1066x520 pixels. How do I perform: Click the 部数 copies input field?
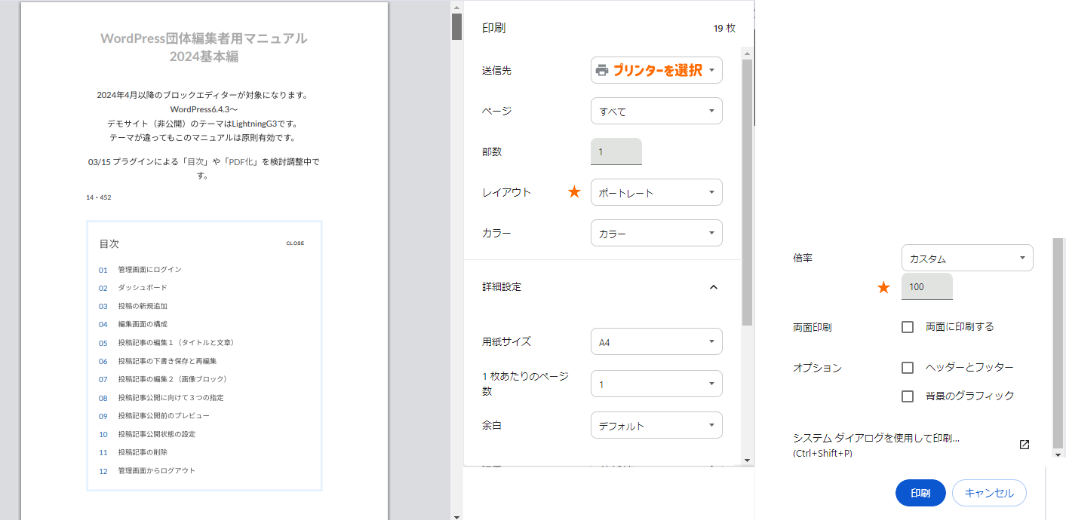pyautogui.click(x=616, y=151)
